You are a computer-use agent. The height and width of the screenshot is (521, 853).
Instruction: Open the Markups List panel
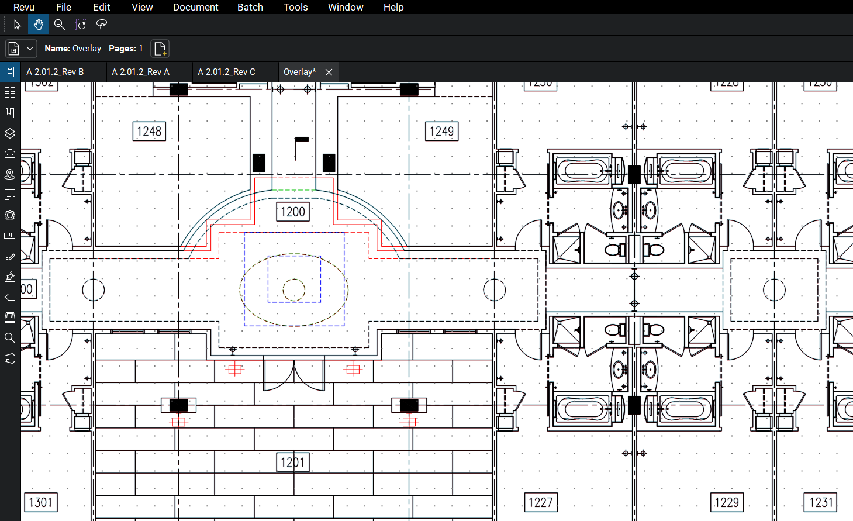pos(10,256)
